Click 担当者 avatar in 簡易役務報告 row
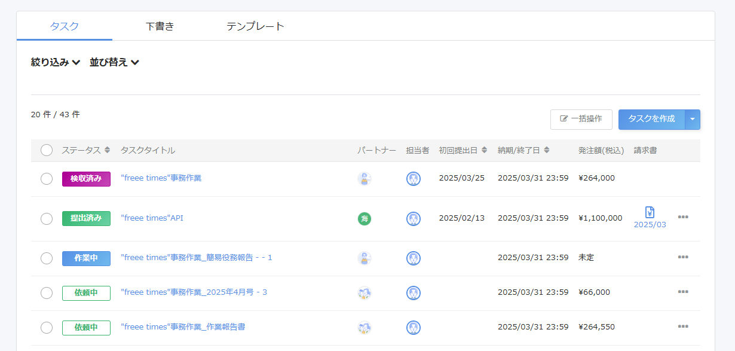Screen dimensions: 735x351 coord(414,258)
